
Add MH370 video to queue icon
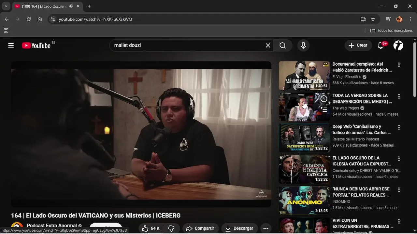(x=324, y=110)
